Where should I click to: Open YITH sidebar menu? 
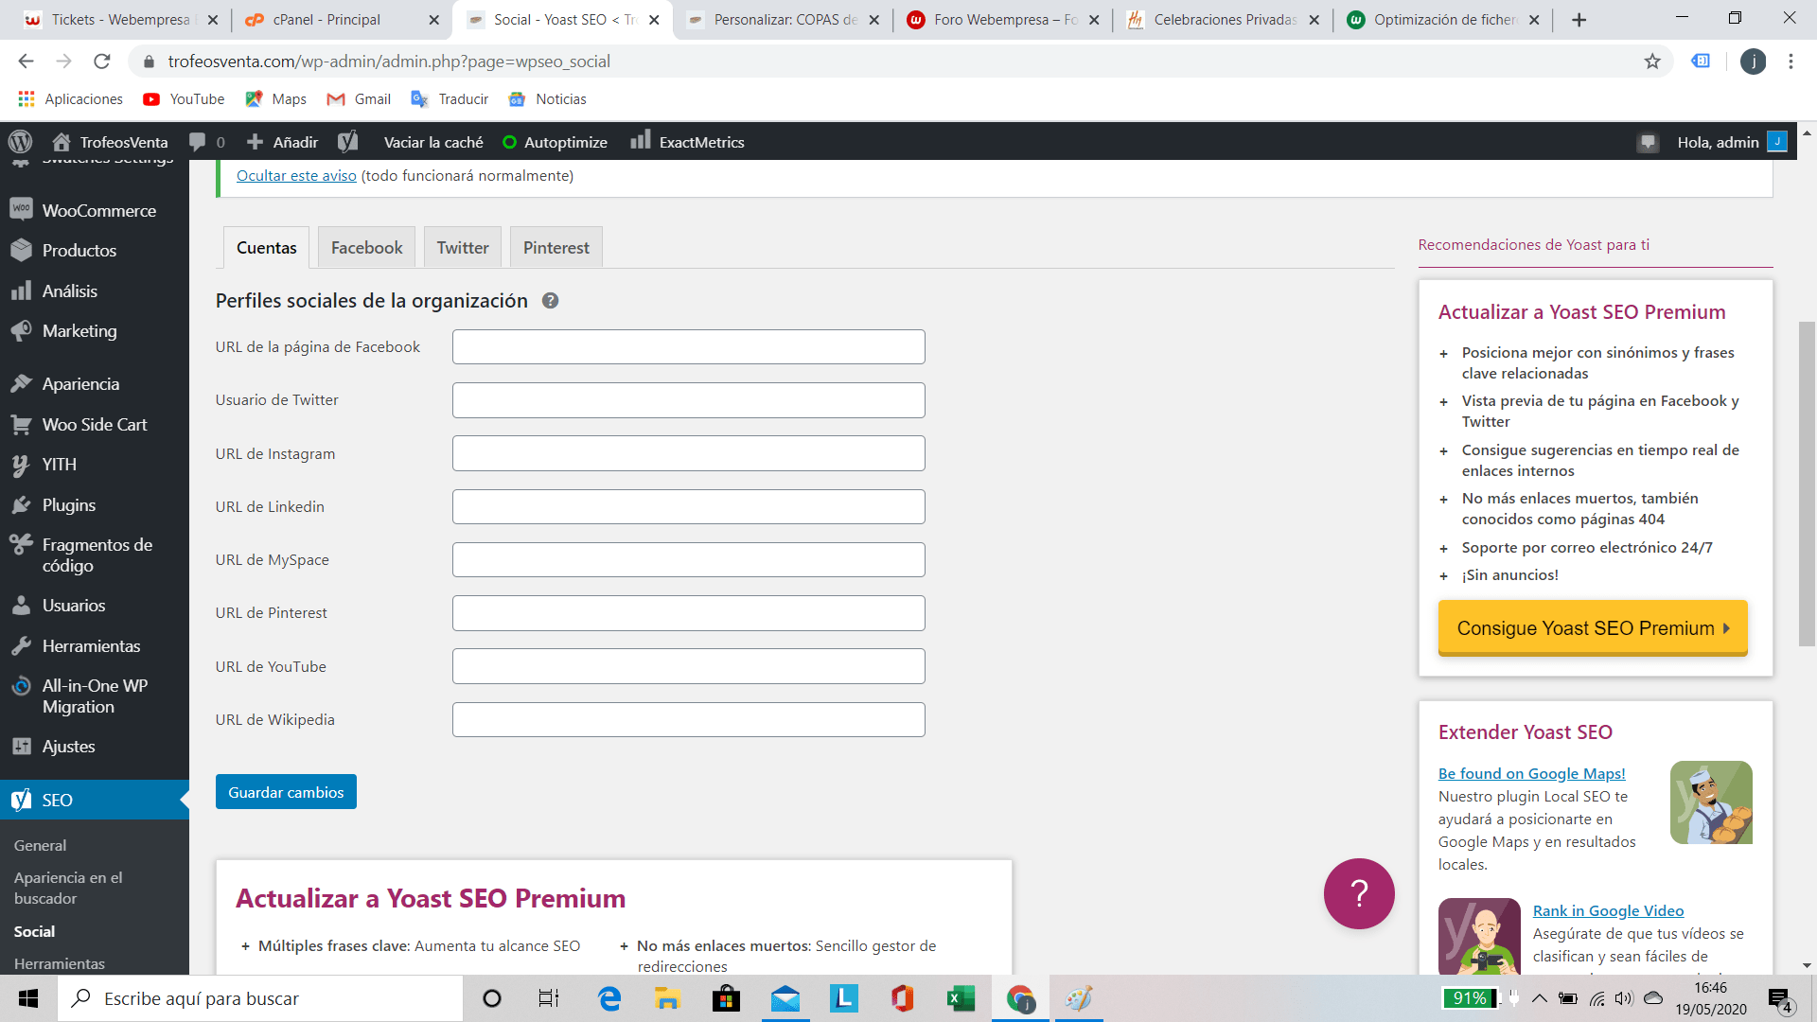point(95,465)
